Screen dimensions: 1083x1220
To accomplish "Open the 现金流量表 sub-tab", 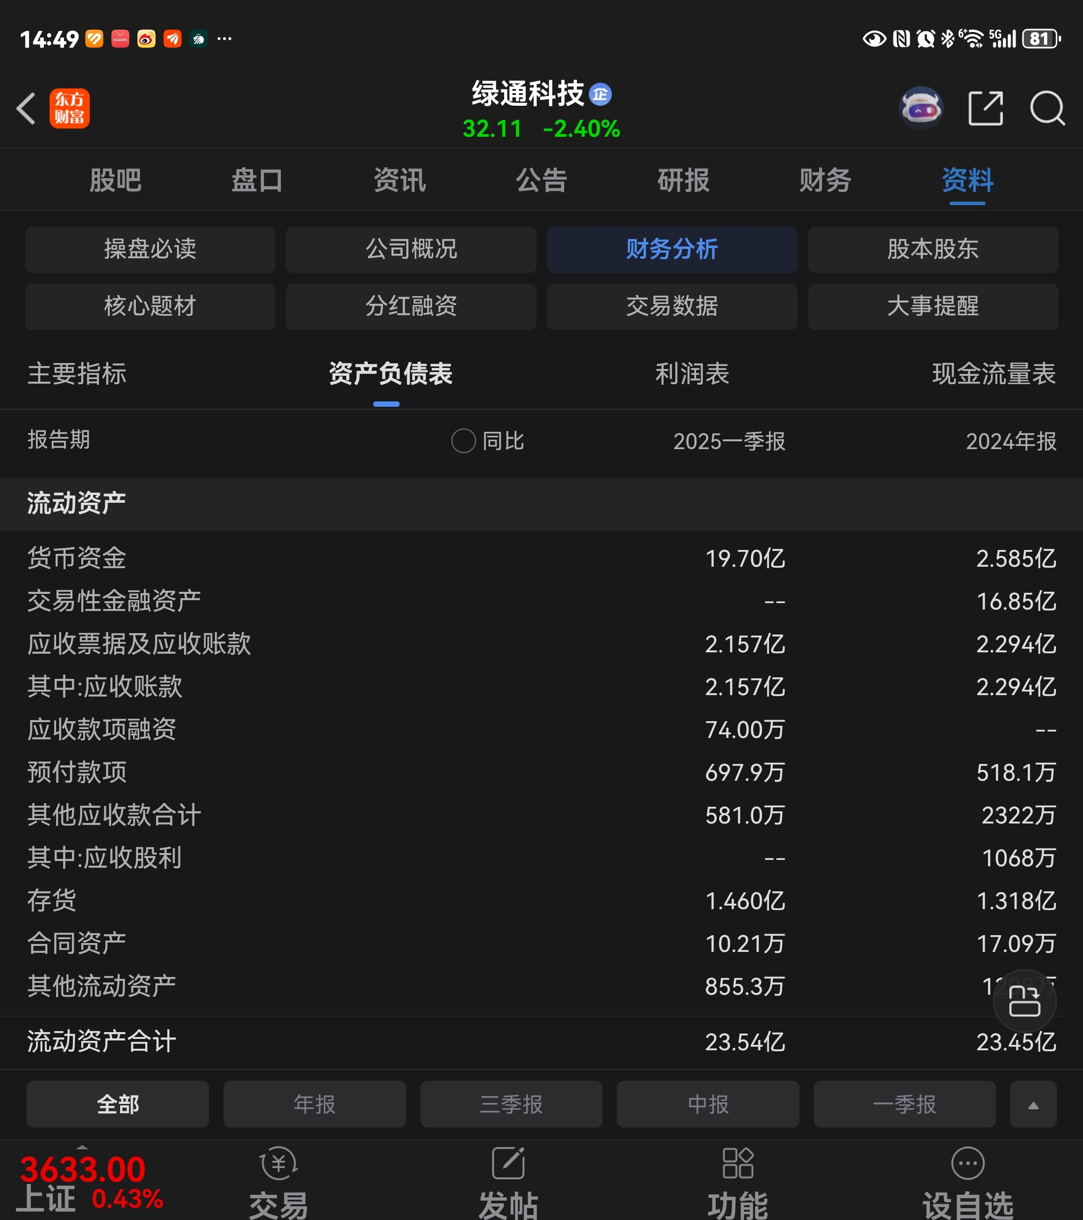I will pyautogui.click(x=994, y=374).
